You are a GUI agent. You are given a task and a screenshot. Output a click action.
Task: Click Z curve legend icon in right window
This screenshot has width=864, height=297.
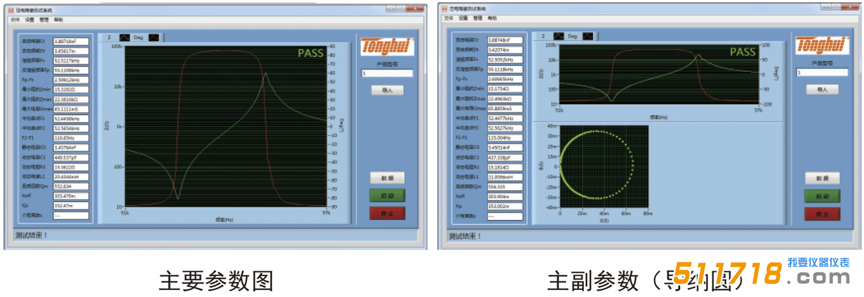559,36
